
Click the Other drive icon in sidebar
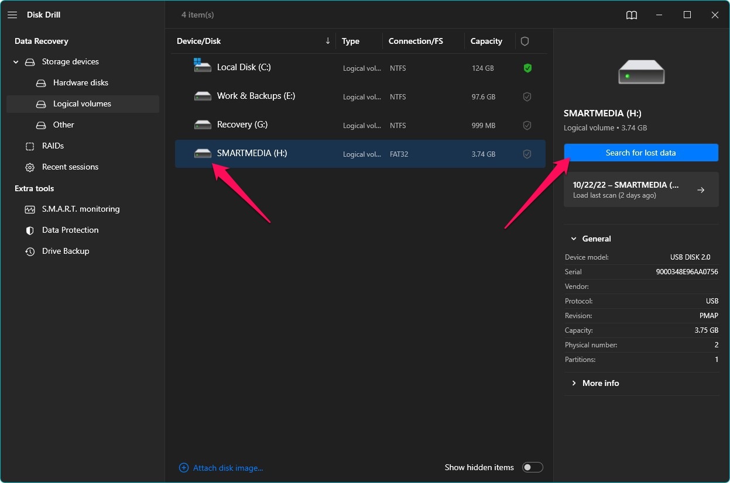pyautogui.click(x=41, y=125)
